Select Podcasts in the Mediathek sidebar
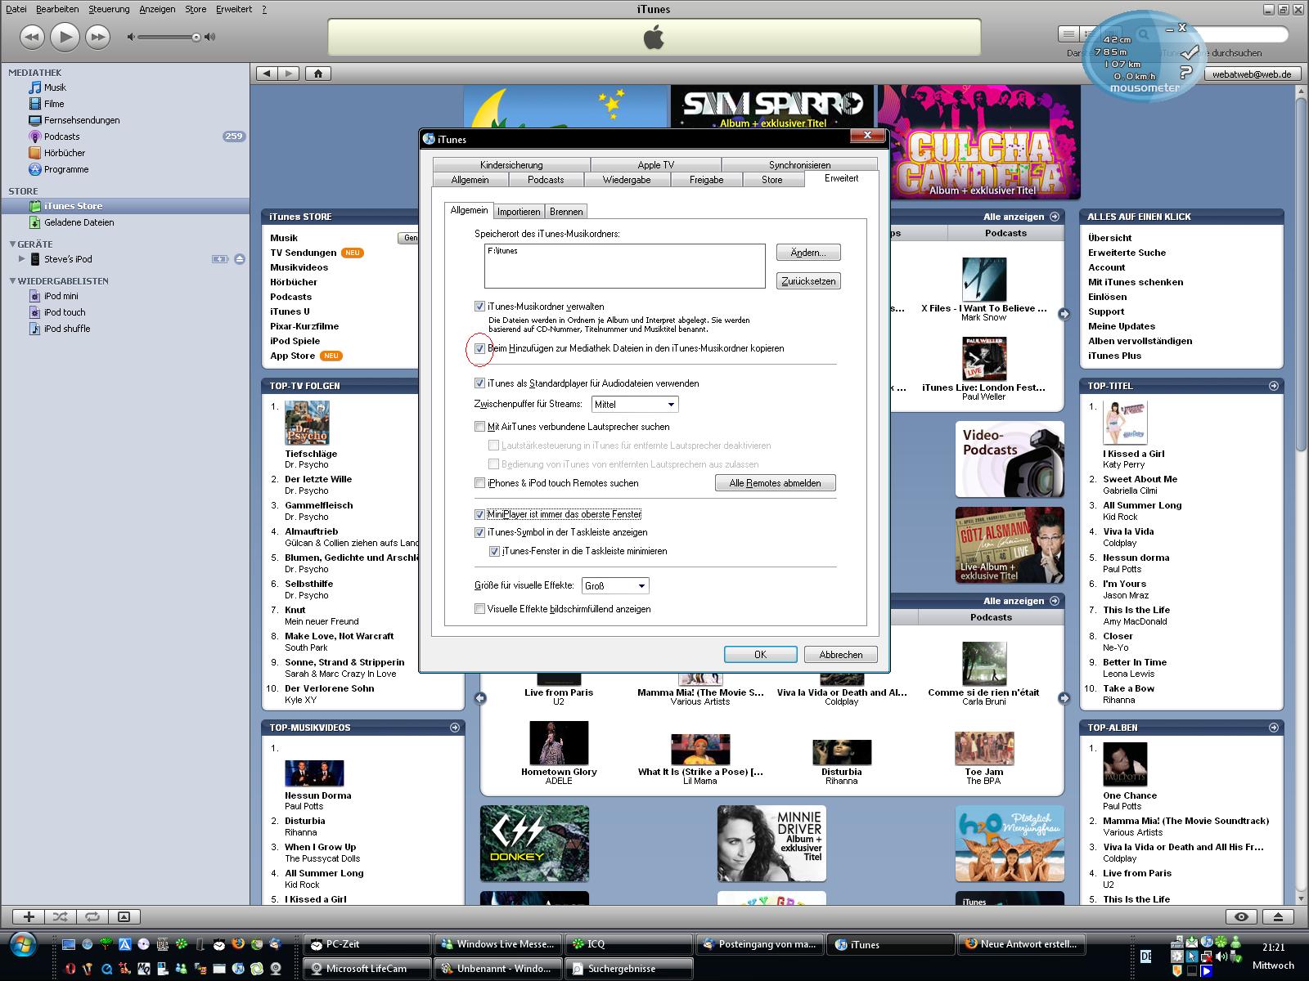Screen dimensions: 1309x981 (62, 137)
